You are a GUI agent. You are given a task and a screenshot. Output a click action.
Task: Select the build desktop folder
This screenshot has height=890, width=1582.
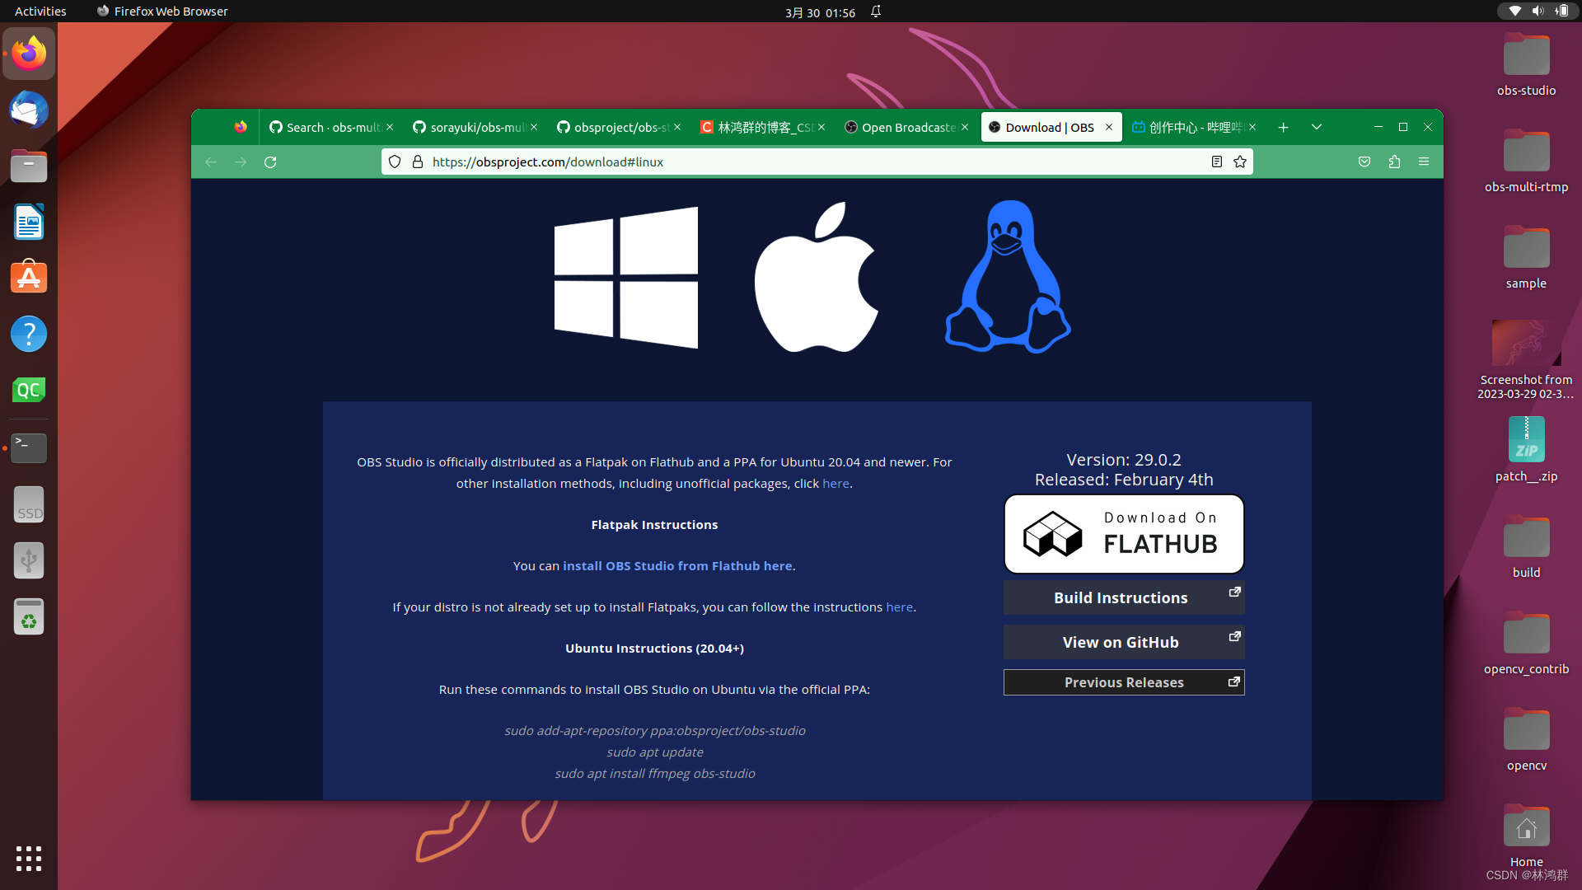pyautogui.click(x=1526, y=547)
